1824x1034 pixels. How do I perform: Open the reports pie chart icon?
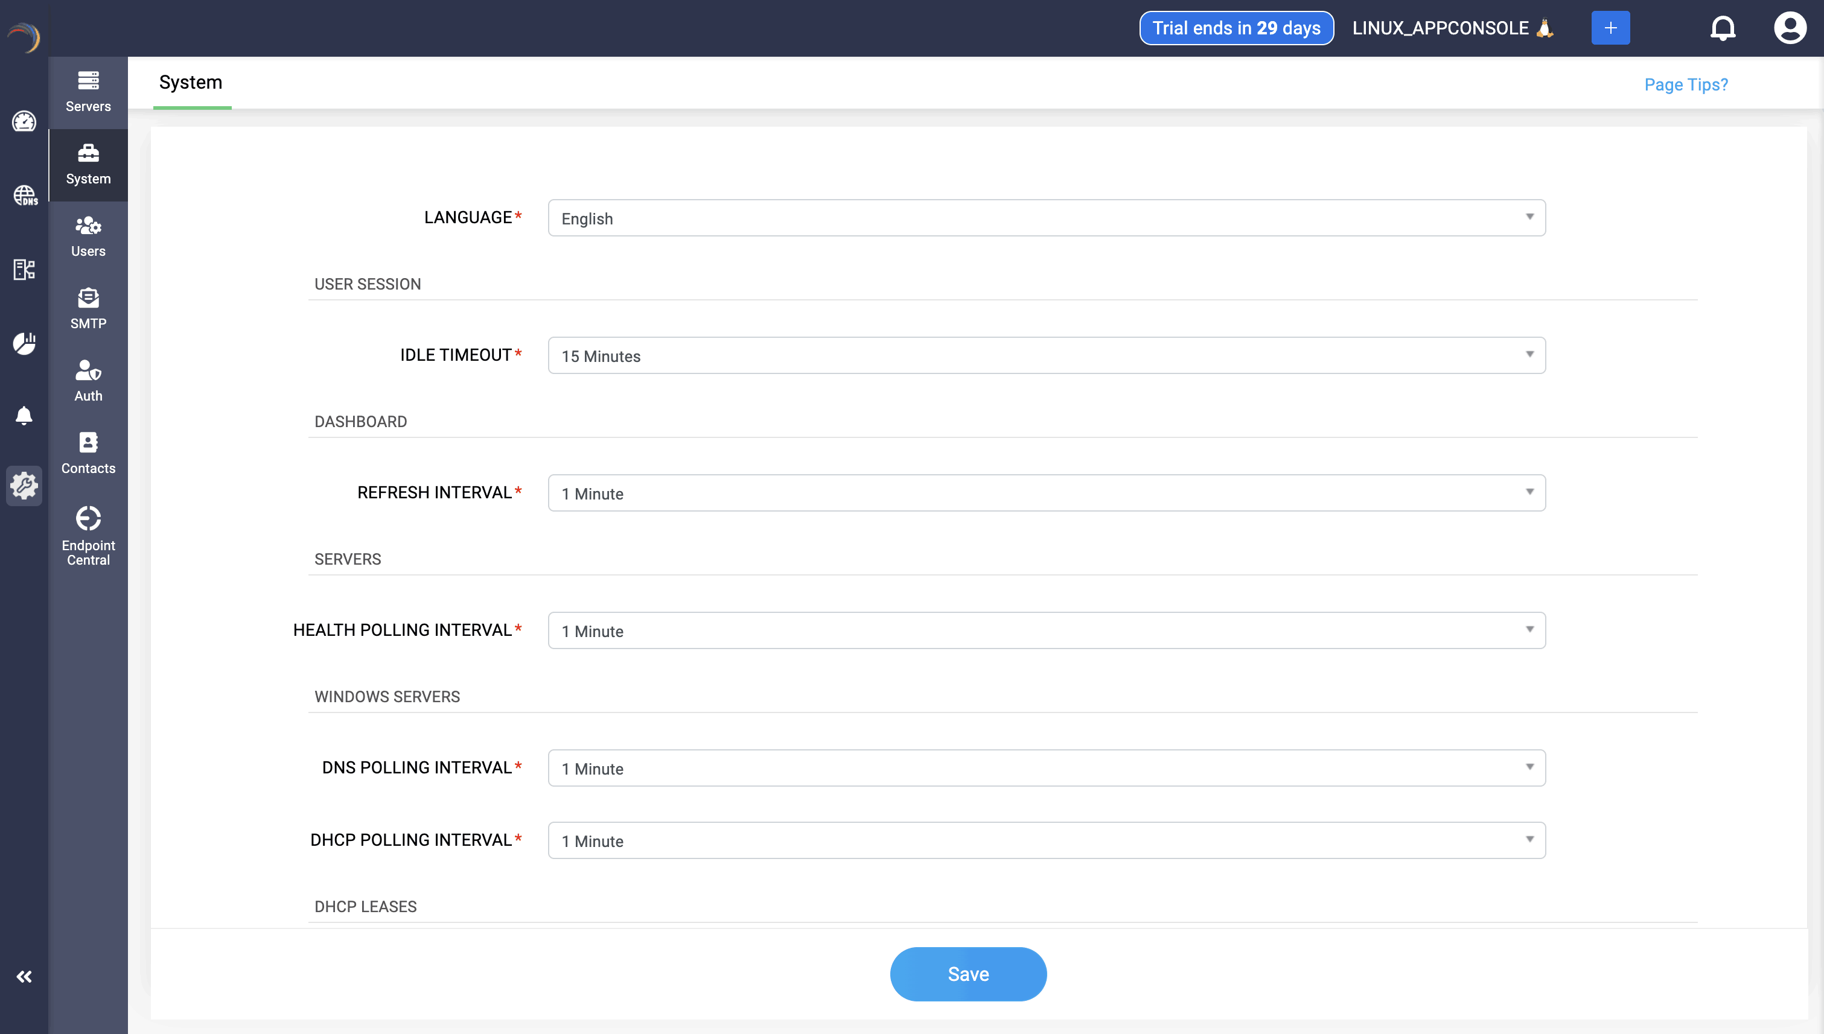point(24,343)
